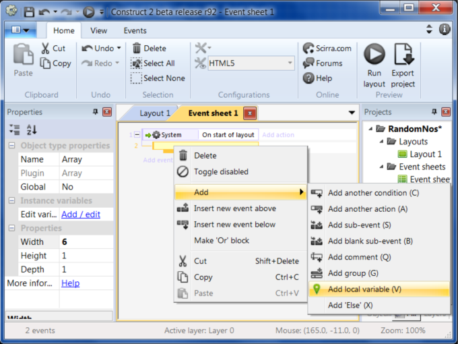Collapse the Event sheets folder
The image size is (458, 344).
pyautogui.click(x=381, y=167)
